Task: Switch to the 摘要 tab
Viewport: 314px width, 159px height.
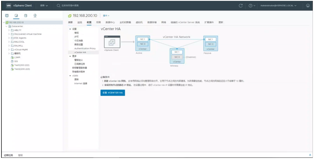Action: [70, 22]
